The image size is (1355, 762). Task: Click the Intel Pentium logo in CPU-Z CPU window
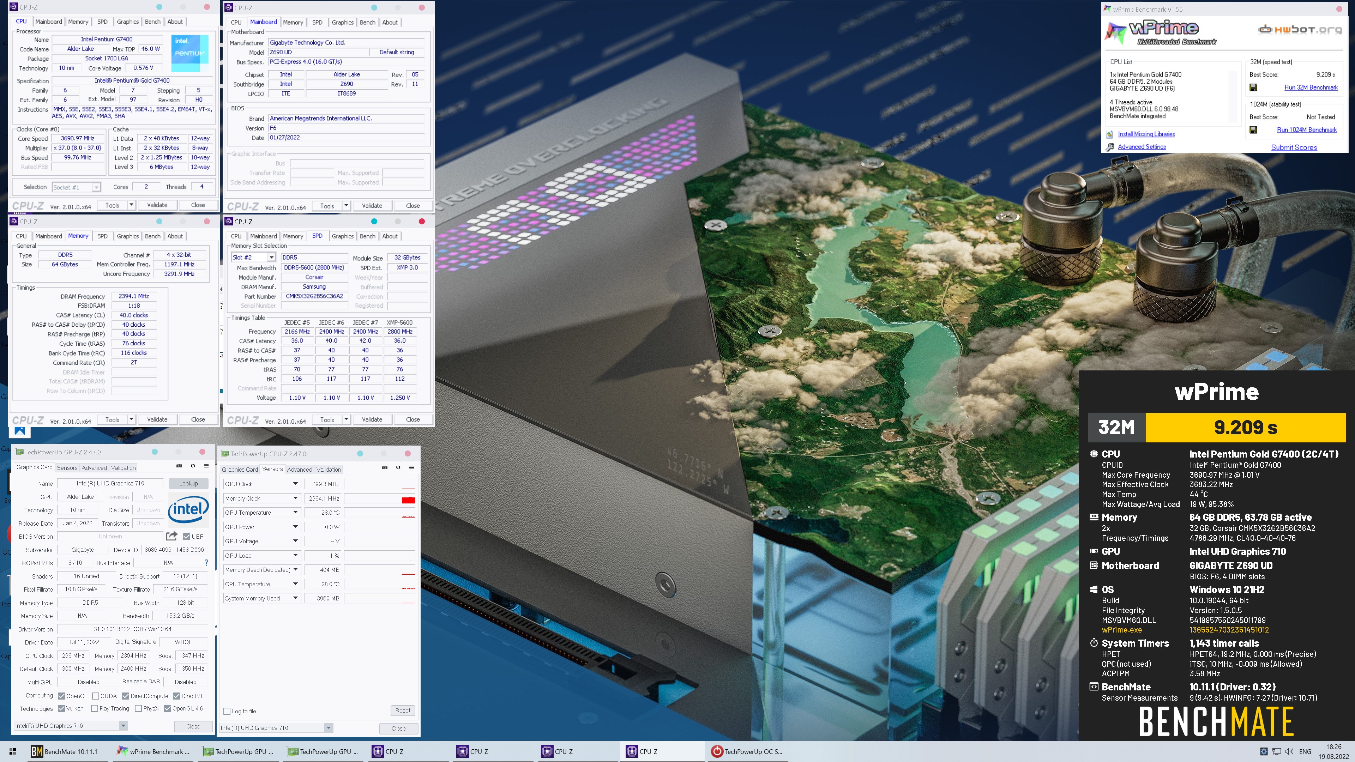(189, 53)
